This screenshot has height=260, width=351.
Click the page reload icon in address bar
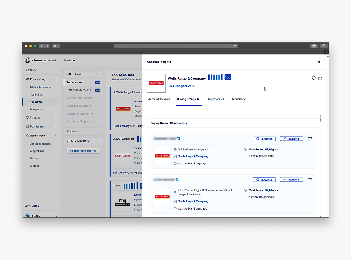point(235,46)
